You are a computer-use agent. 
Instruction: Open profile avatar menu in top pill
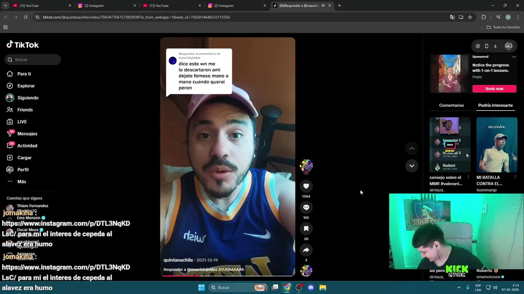click(x=509, y=46)
